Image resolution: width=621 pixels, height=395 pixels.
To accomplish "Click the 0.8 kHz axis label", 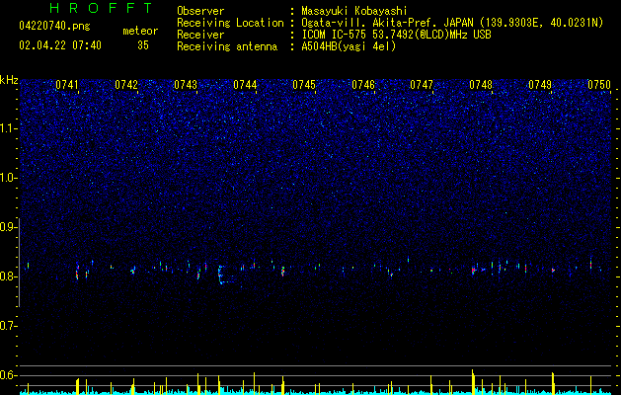I will pyautogui.click(x=8, y=276).
